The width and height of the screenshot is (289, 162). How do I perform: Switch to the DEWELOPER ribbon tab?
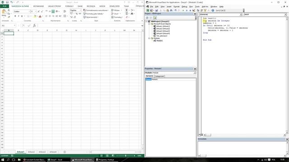114,6
